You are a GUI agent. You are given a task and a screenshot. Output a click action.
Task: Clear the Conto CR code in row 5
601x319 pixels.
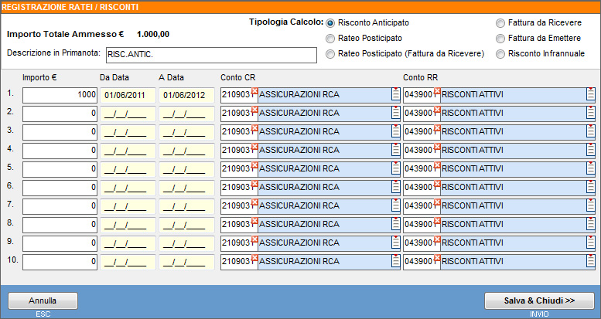point(254,165)
